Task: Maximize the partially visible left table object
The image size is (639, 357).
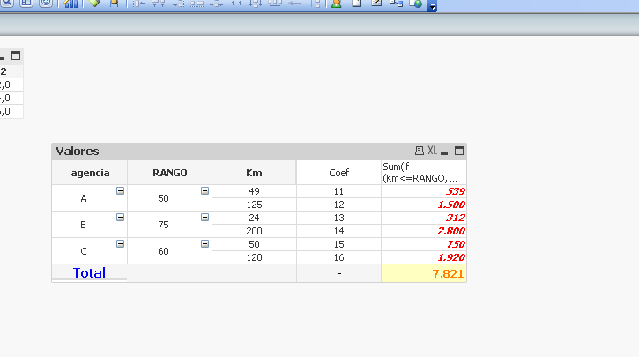Action: (x=16, y=56)
